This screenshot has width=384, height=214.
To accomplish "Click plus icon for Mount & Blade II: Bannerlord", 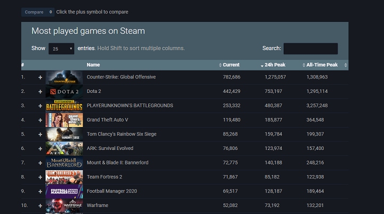I will pos(40,163).
